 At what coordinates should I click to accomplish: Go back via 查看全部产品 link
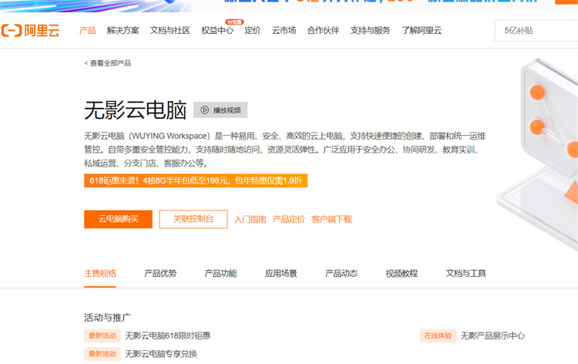(x=108, y=63)
